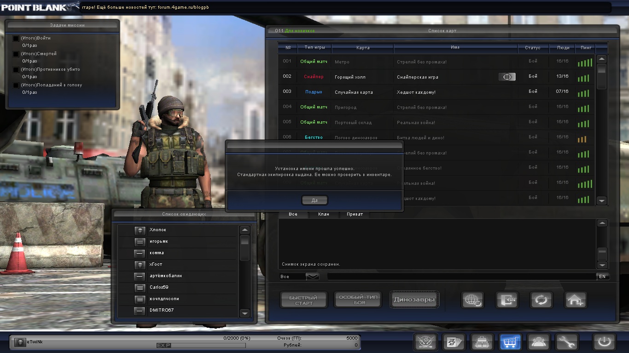Viewport: 629px width, 353px height.
Task: Click the chat window scroll-up arrow
Action: tap(601, 223)
